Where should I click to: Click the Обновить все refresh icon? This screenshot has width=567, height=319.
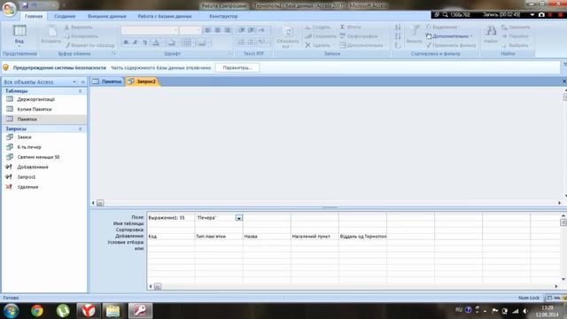point(288,36)
